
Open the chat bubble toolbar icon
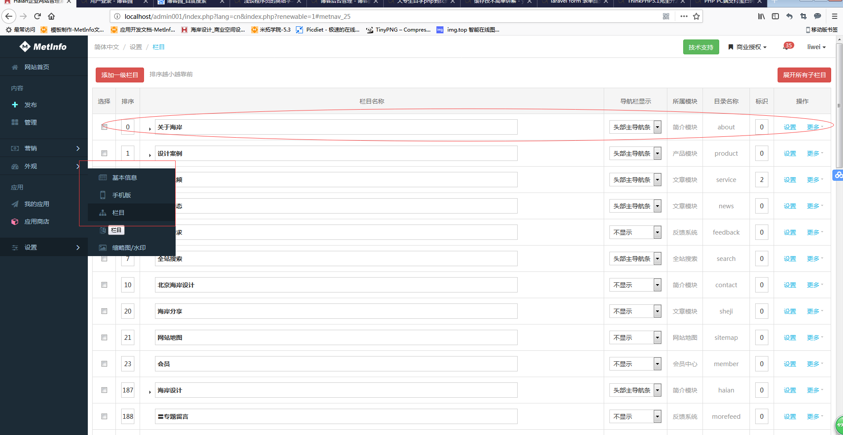(x=818, y=17)
